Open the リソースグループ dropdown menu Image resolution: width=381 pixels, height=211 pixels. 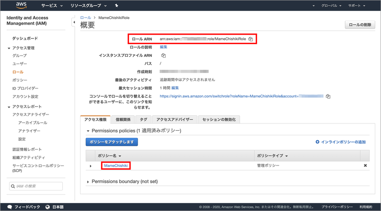coord(89,6)
